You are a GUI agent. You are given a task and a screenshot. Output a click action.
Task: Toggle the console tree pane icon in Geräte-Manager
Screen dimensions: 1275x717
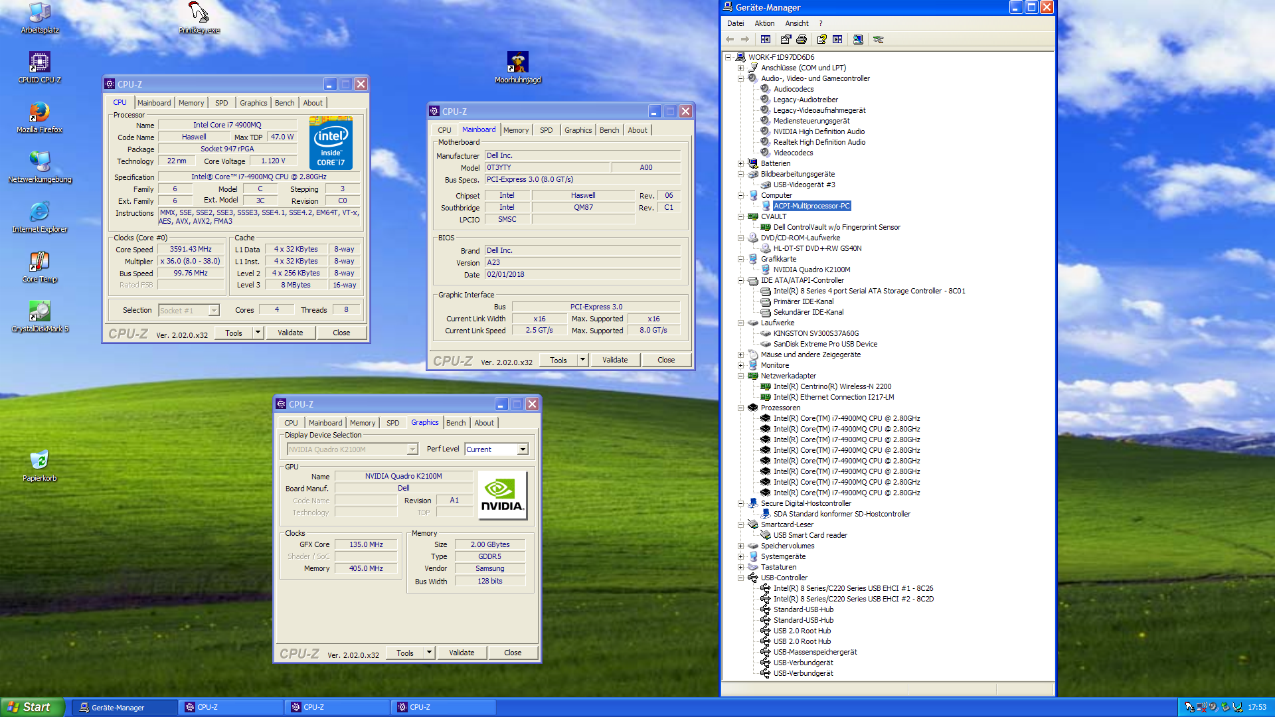[x=766, y=39]
